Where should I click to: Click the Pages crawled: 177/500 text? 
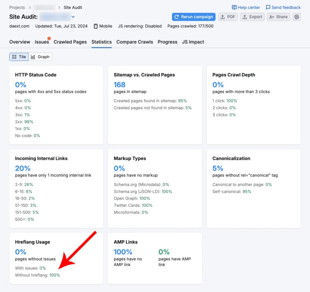pos(191,26)
